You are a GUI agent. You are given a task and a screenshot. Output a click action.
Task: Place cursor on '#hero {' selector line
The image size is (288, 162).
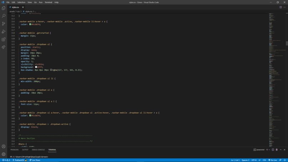23,144
